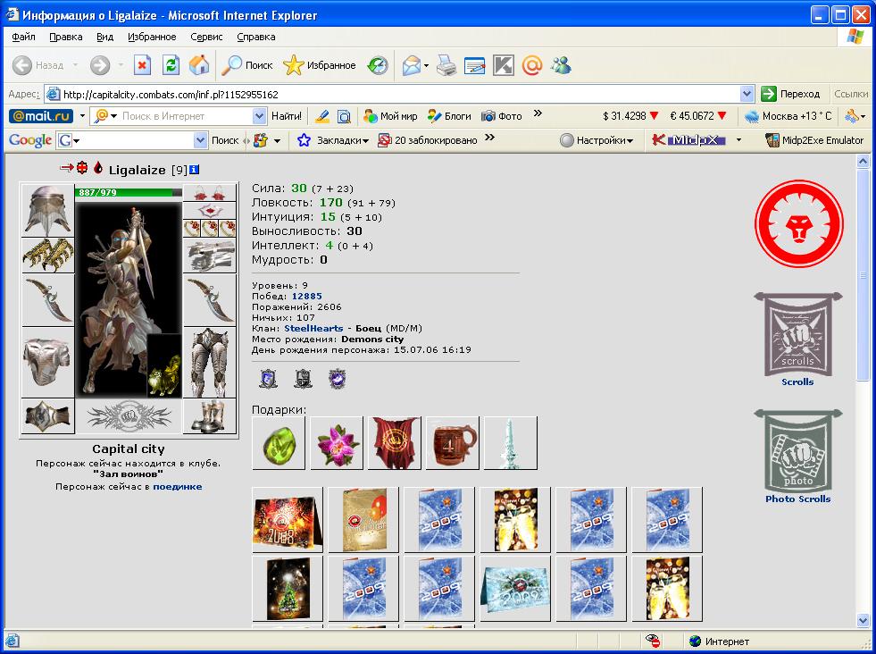876x654 pixels.
Task: Click the 20 заблокировано popup blocker
Action: pos(428,140)
